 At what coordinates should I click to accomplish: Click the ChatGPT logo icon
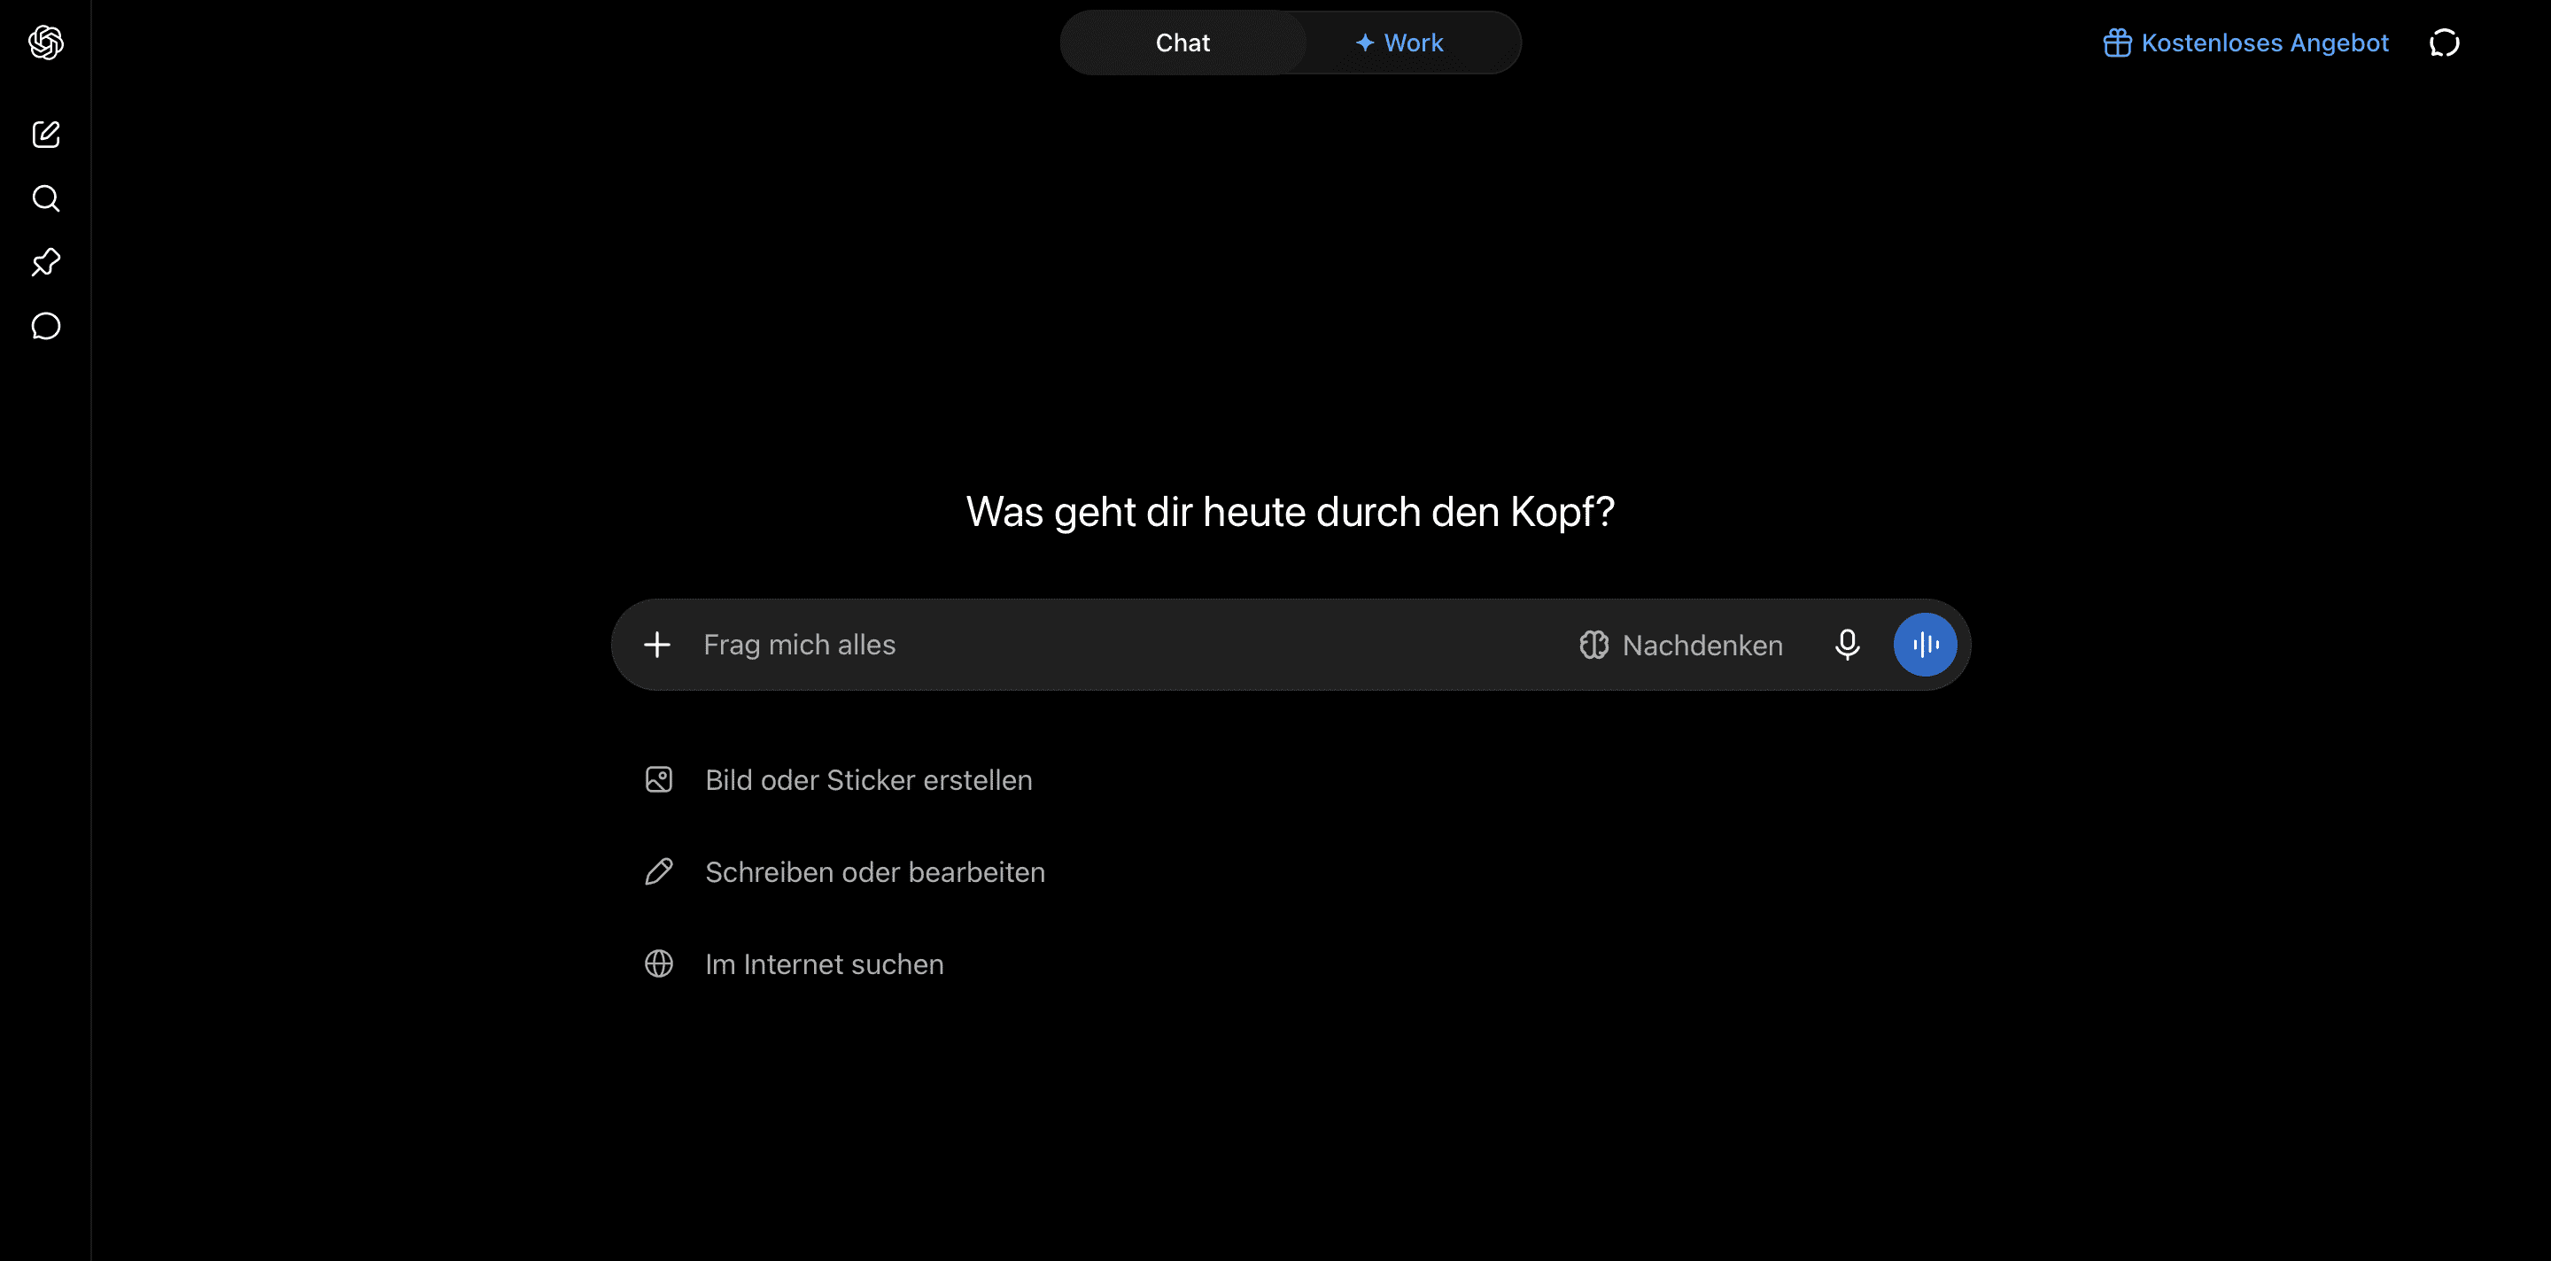pyautogui.click(x=45, y=43)
